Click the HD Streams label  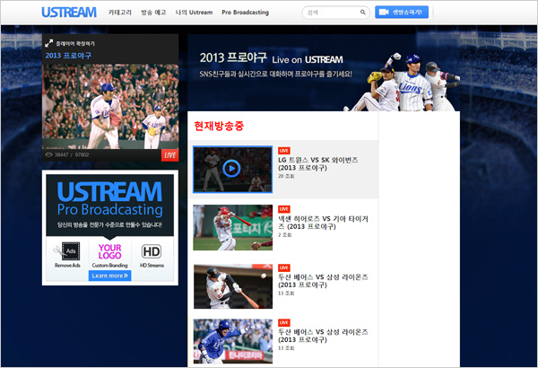(152, 266)
